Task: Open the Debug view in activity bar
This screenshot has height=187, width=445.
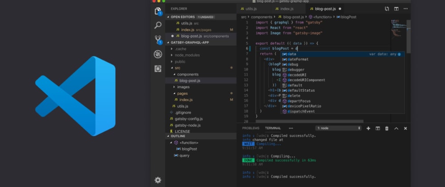Action: click(x=158, y=54)
